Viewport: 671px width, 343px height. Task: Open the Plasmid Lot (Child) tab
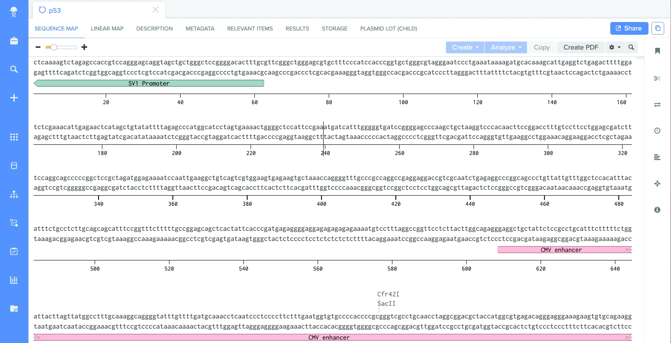click(389, 29)
